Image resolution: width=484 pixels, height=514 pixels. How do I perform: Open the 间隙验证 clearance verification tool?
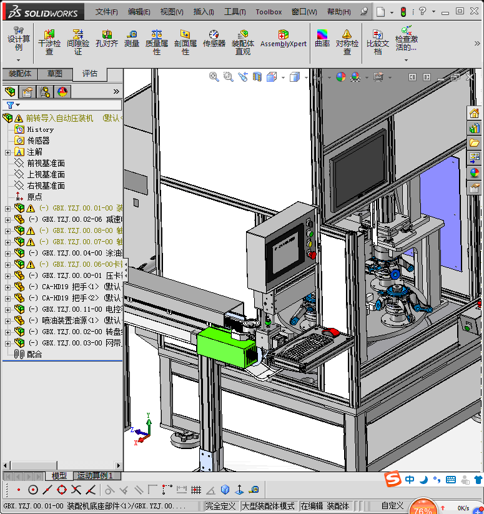point(78,42)
